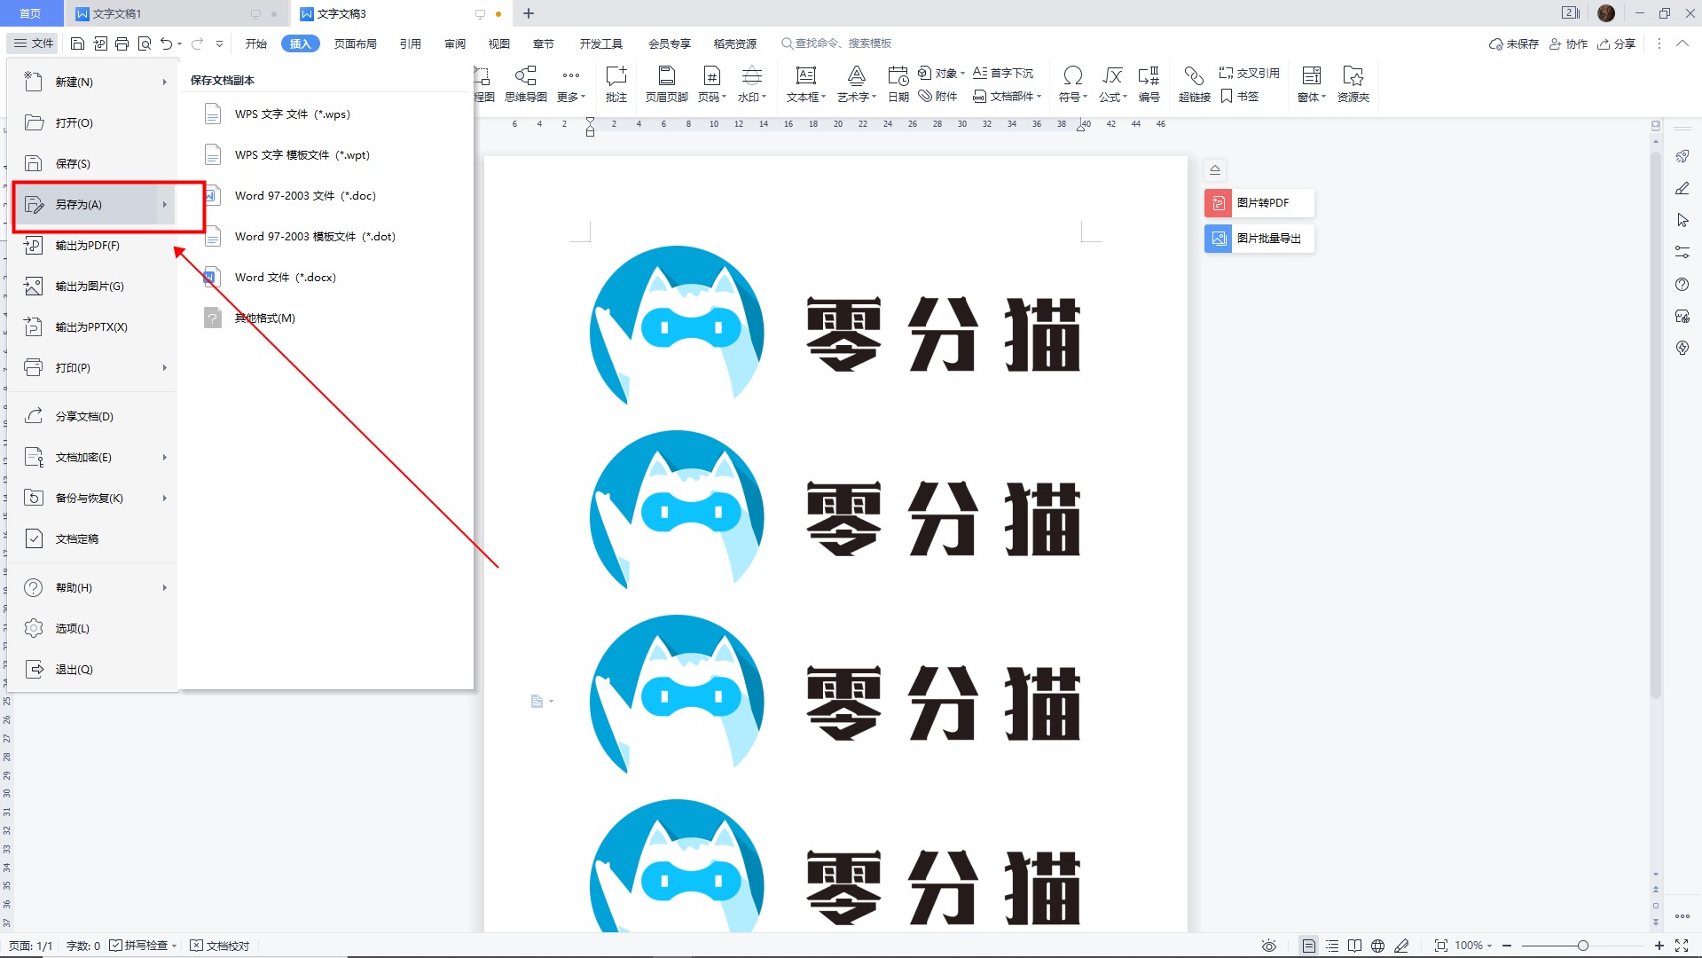Viewport: 1702px width, 958px height.
Task: Click the 编号 numbering icon
Action: click(1149, 83)
